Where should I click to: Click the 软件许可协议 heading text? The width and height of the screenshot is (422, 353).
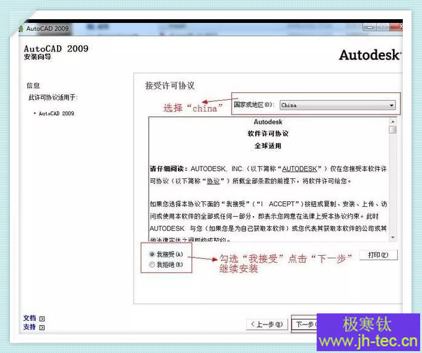[x=268, y=133]
